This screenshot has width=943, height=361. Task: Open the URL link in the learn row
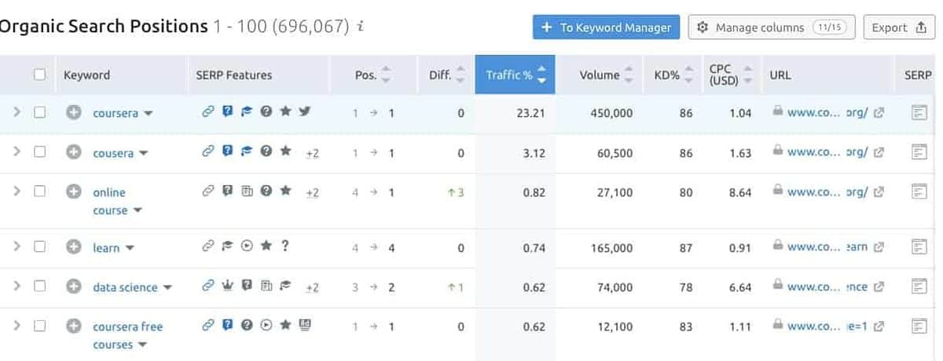coord(827,247)
